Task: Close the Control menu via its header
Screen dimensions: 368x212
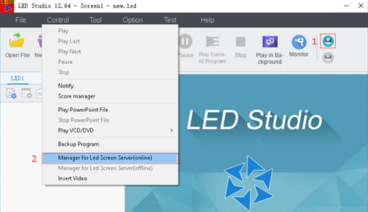Action: click(58, 20)
